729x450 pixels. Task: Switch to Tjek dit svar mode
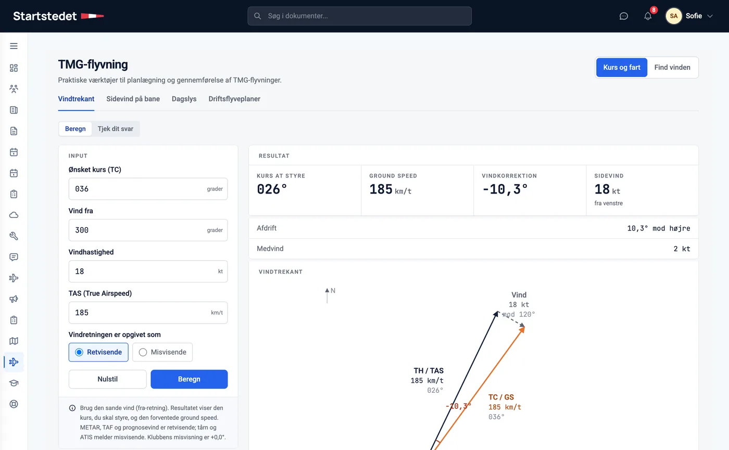click(116, 129)
